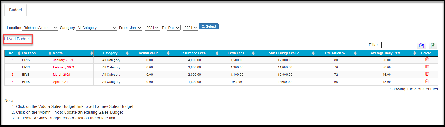
Task: Sort by the Insurance Fees column header
Action: [195, 53]
